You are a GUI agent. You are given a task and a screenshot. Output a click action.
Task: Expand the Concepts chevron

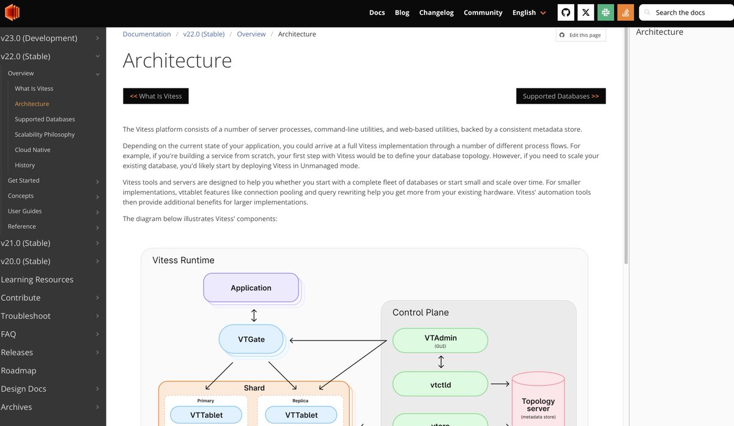coord(97,197)
